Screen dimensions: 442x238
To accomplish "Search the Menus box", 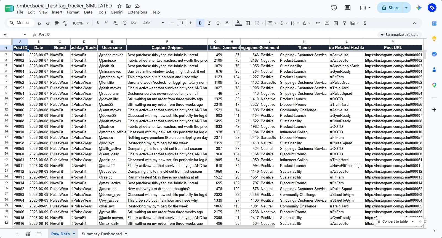I will [x=20, y=23].
